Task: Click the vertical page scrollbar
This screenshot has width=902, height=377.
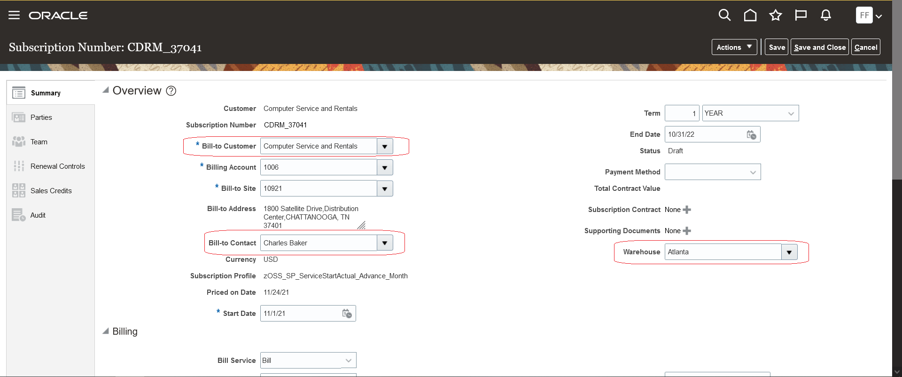Action: point(897,90)
